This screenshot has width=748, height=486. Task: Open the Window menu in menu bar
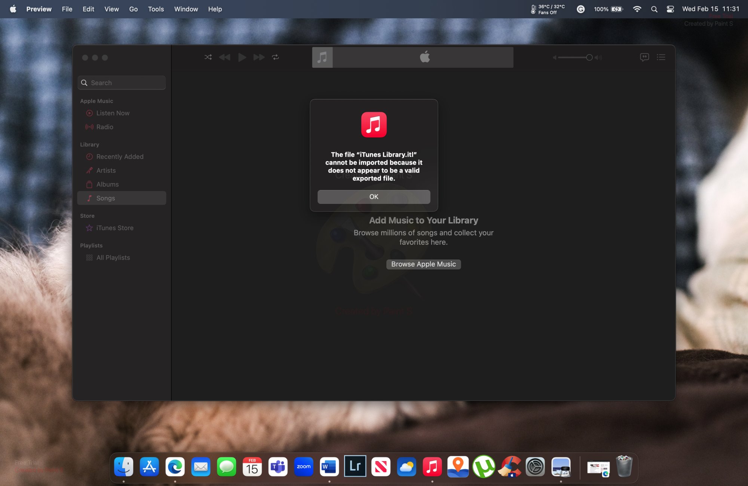[x=186, y=9]
